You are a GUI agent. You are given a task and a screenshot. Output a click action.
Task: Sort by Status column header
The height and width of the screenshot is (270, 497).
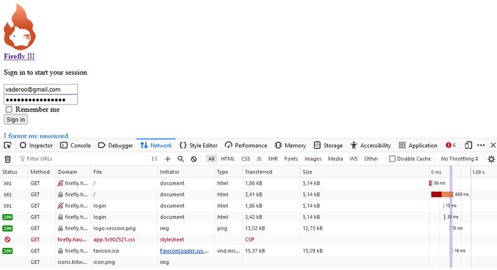[x=14, y=172]
